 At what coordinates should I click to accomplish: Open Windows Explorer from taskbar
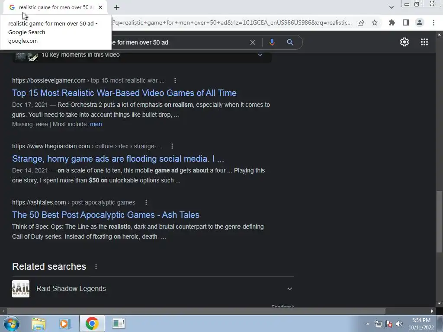point(39,323)
